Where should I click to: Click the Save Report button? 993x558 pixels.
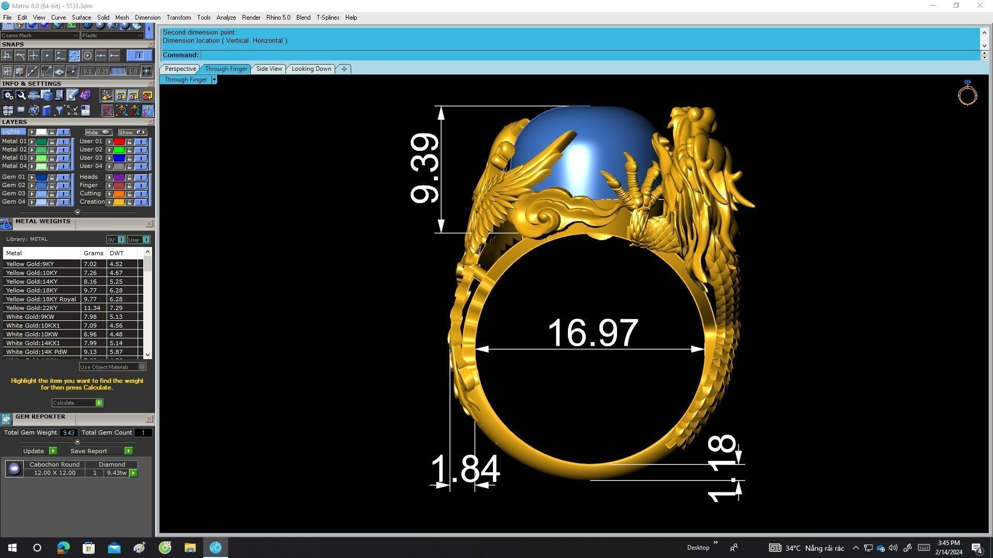[100, 451]
